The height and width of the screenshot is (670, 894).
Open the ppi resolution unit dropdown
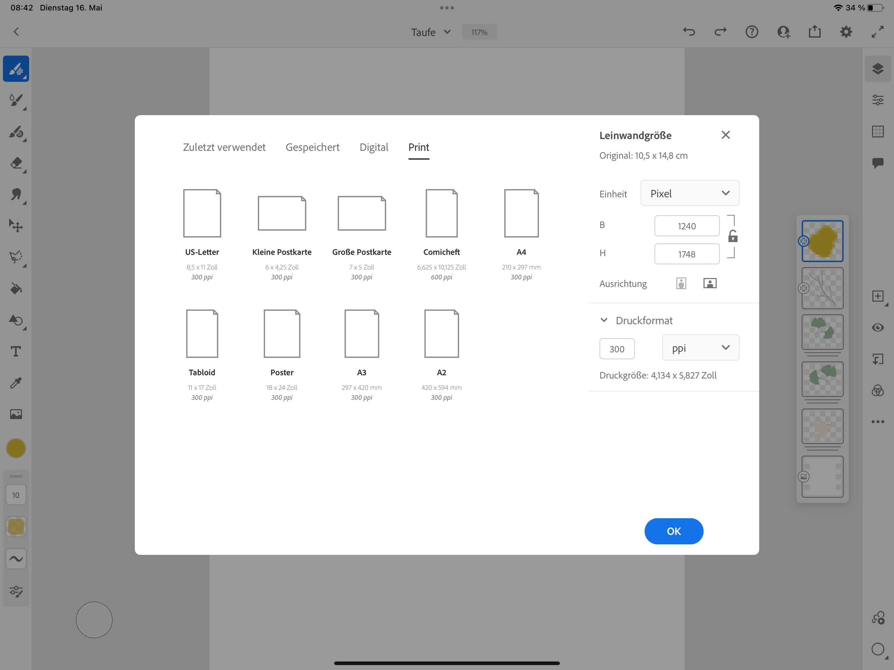click(700, 348)
